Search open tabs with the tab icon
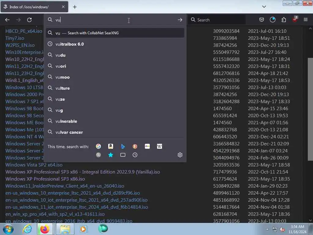Image resolution: width=313 pixels, height=235 pixels. pyautogui.click(x=123, y=155)
